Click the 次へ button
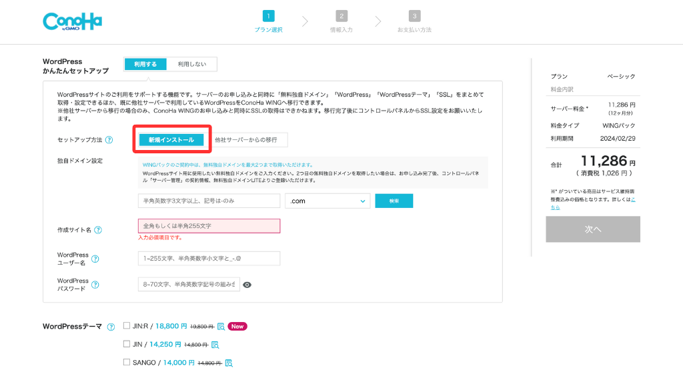683x374 pixels. tap(593, 229)
